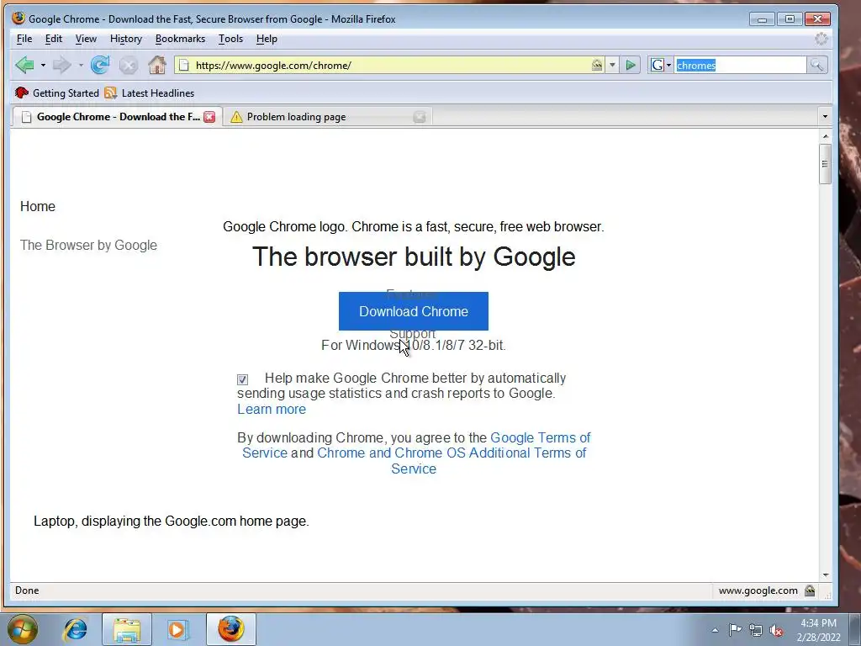Click the Stop loading button

coord(129,66)
